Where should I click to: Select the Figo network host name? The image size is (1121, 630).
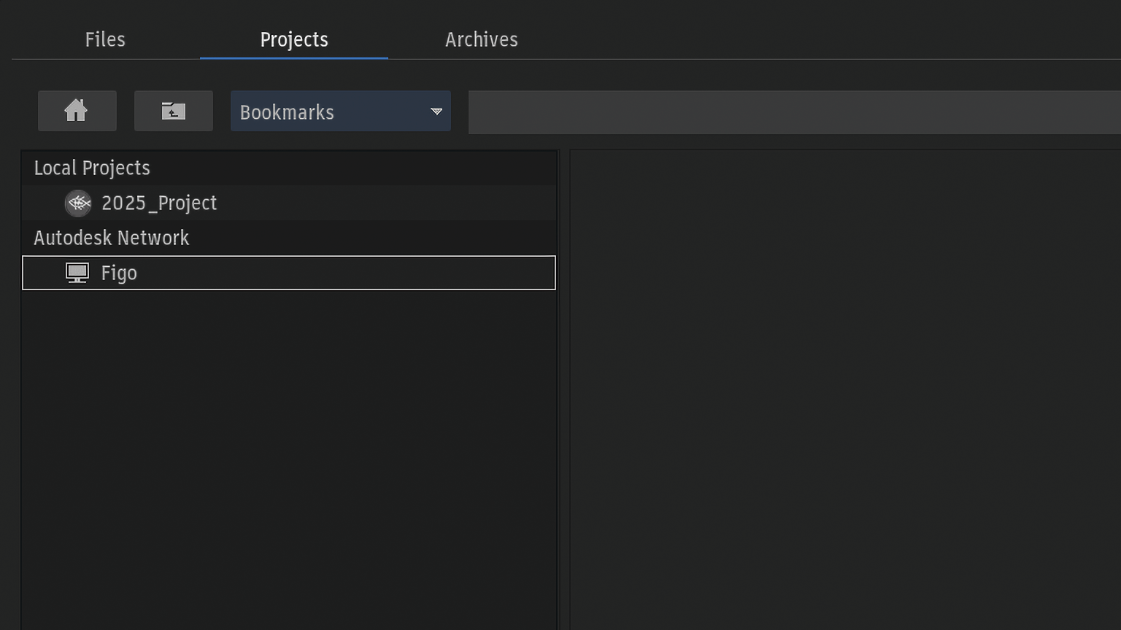point(119,273)
